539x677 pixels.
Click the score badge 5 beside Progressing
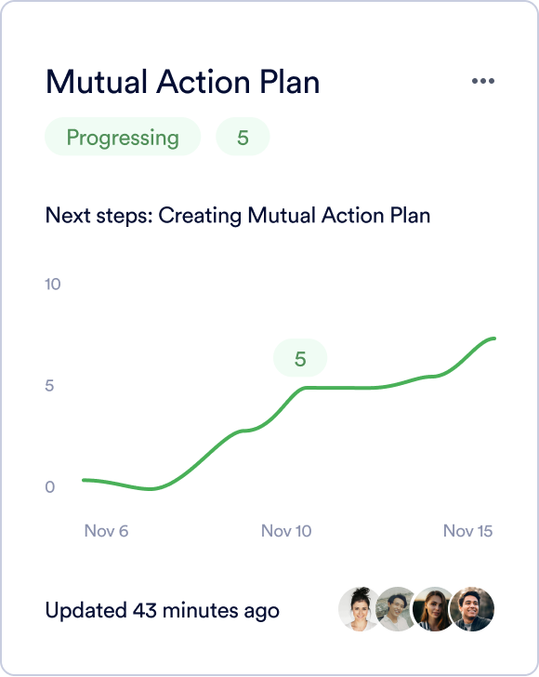pyautogui.click(x=243, y=137)
